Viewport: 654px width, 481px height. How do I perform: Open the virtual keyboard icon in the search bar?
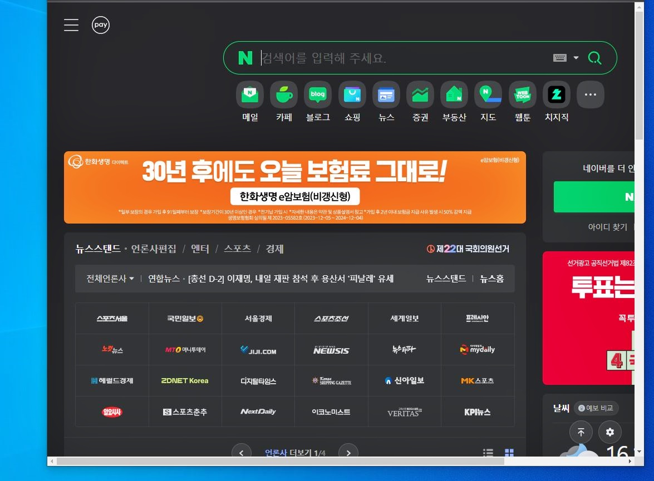[560, 57]
